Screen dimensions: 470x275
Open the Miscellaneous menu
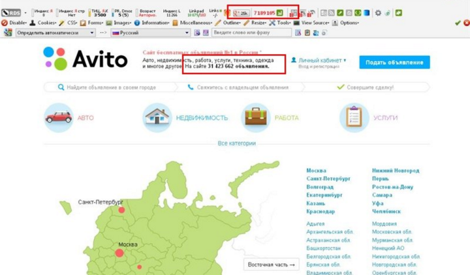[192, 23]
